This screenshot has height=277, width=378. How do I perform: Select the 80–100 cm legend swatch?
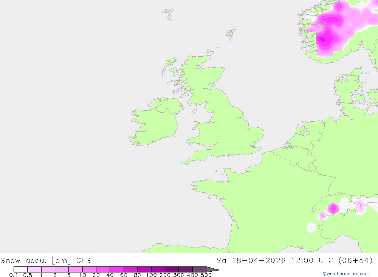tap(144, 269)
